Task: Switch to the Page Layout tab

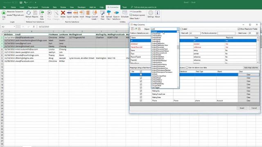Action: pos(33,7)
